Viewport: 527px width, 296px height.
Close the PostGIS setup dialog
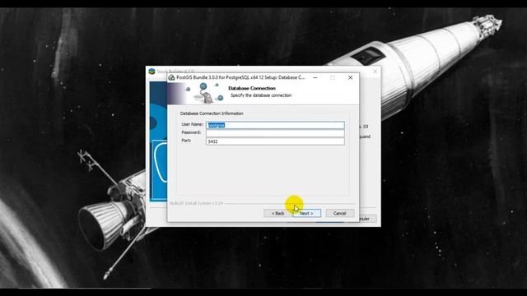[350, 77]
